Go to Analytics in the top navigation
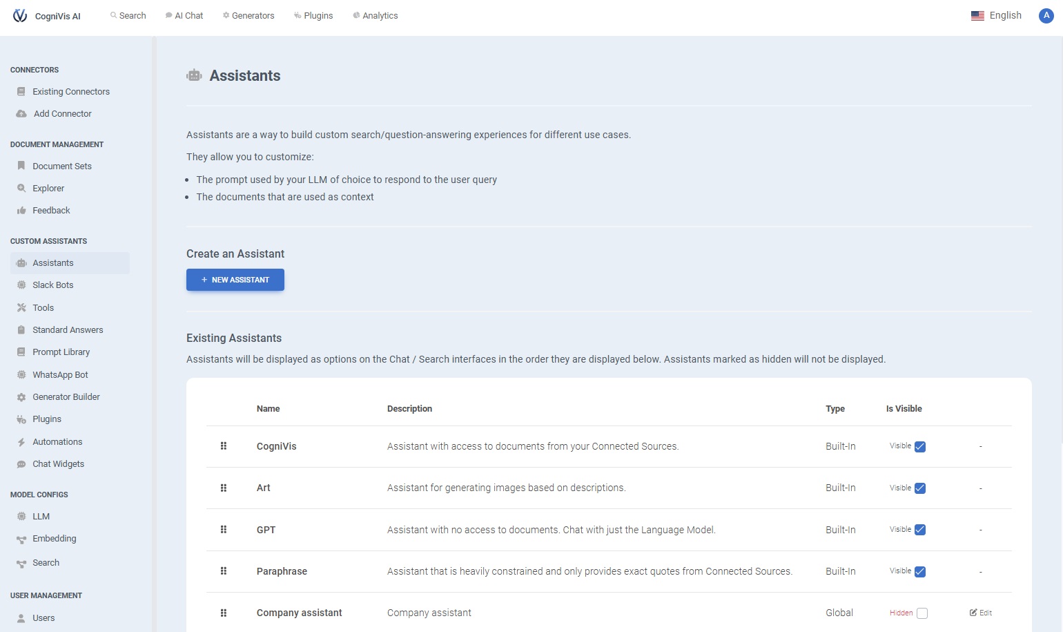The height and width of the screenshot is (632, 1063). coord(376,16)
